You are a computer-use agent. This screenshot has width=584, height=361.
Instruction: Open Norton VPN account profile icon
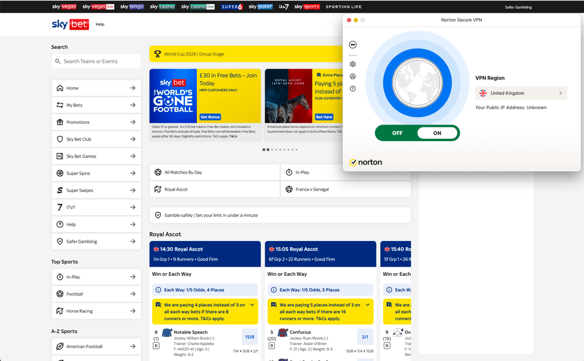tap(352, 77)
